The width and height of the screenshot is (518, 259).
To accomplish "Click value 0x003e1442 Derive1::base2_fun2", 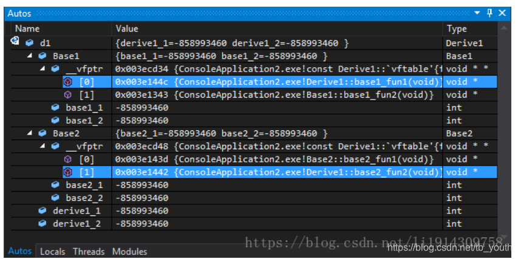I will click(279, 172).
